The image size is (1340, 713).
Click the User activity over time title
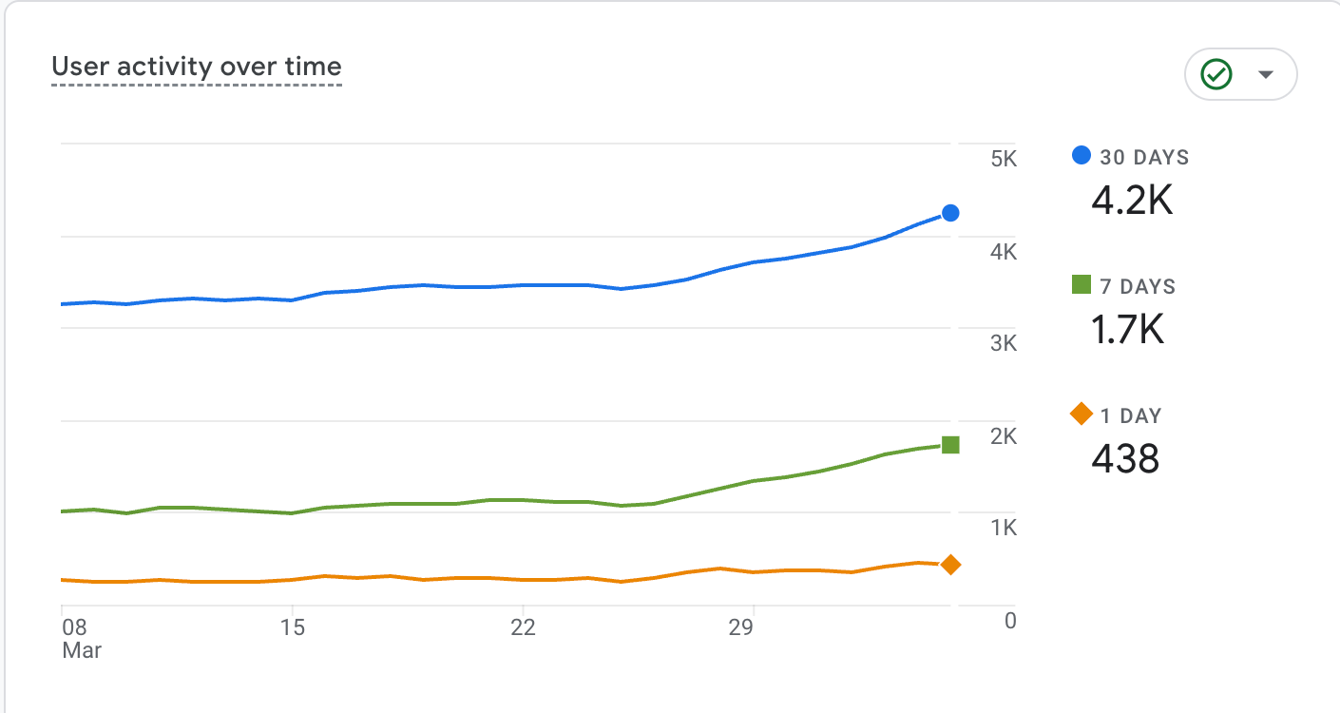(x=196, y=67)
